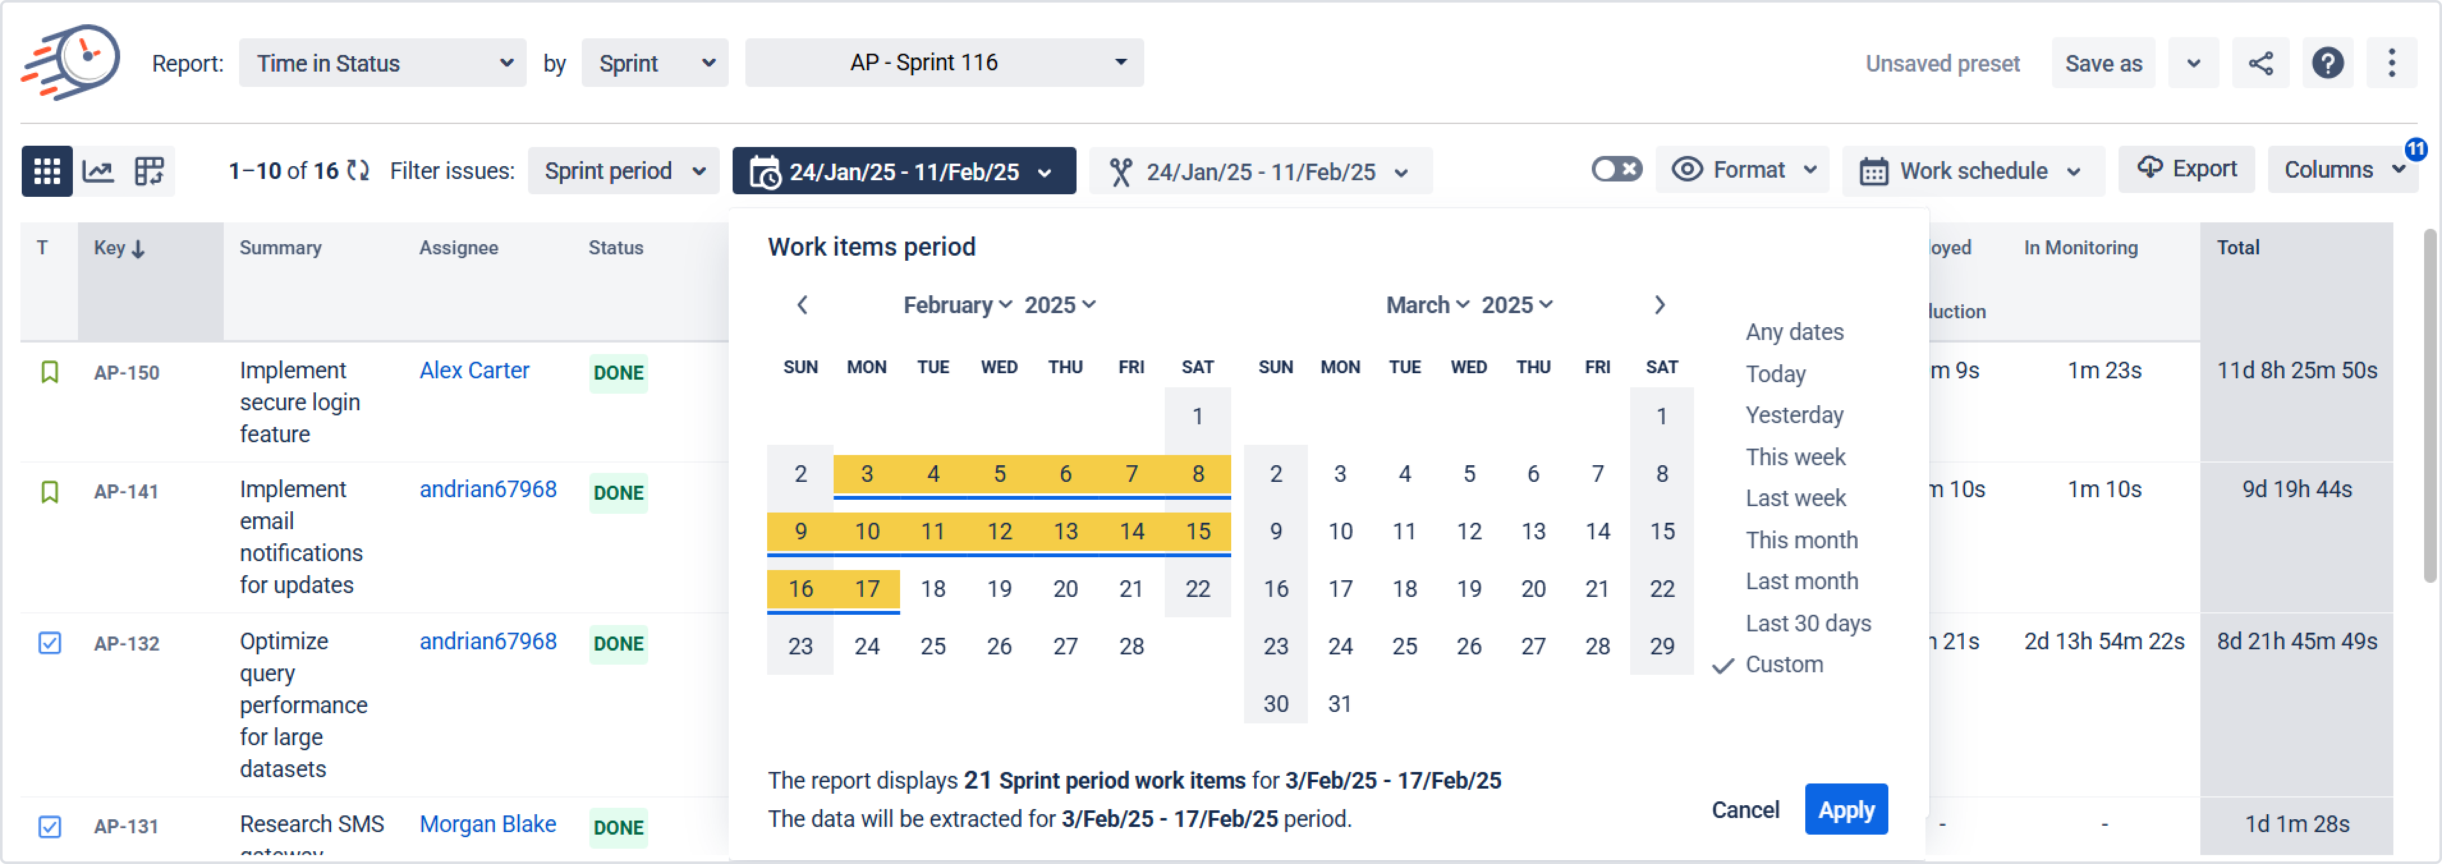Choose the This month preset
The height and width of the screenshot is (864, 2442).
[x=1801, y=540]
